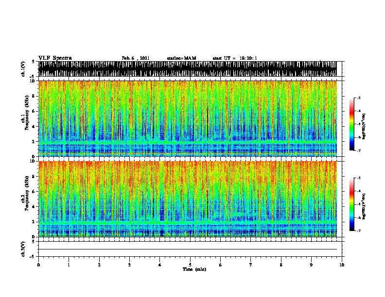Click the ch.2 frequency tick label "2"

tap(34, 222)
